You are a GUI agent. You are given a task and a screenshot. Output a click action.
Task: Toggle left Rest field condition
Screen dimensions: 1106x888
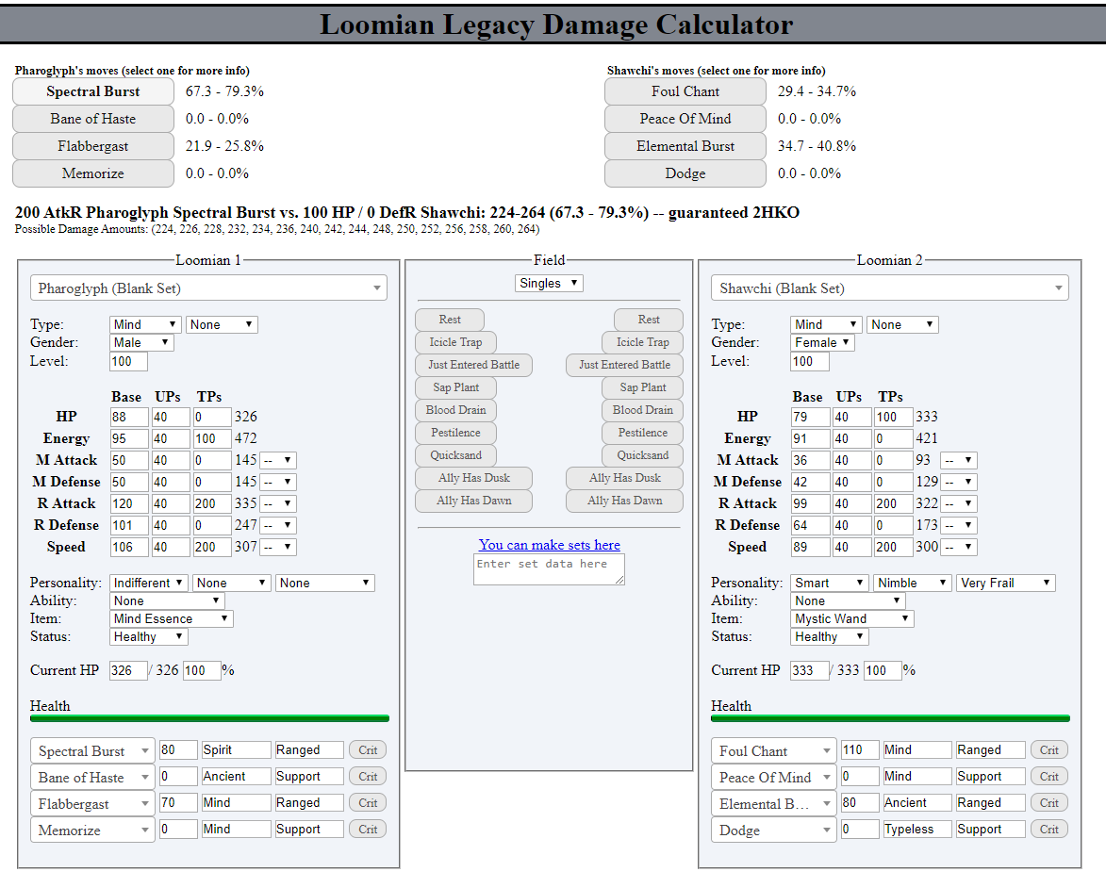pyautogui.click(x=450, y=320)
